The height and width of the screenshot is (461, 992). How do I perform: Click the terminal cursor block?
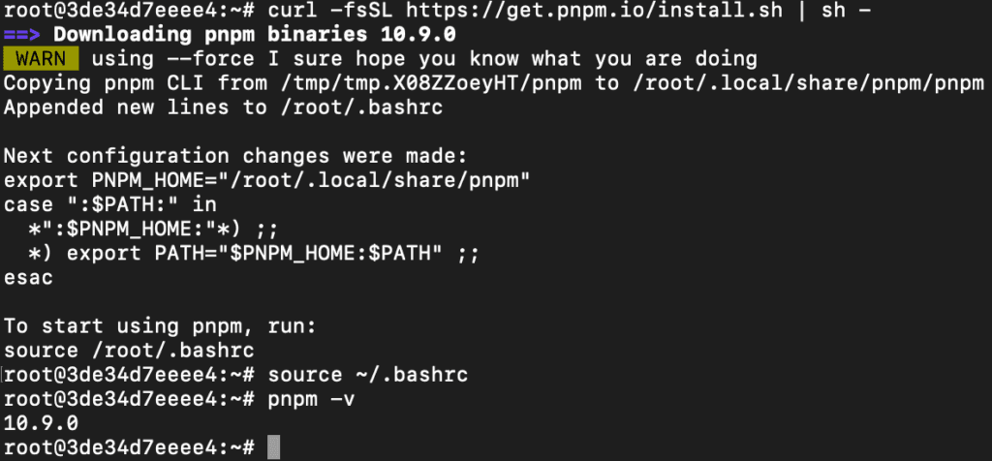coord(272,447)
